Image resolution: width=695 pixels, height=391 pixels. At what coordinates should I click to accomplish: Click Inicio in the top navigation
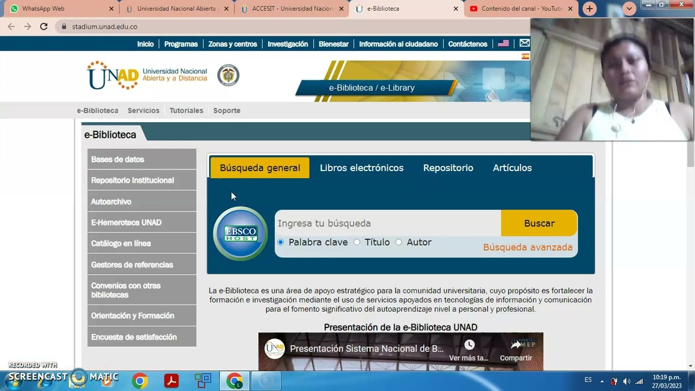point(146,44)
